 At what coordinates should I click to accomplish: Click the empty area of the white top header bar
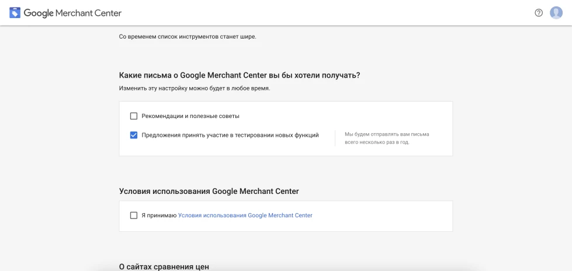click(x=328, y=13)
